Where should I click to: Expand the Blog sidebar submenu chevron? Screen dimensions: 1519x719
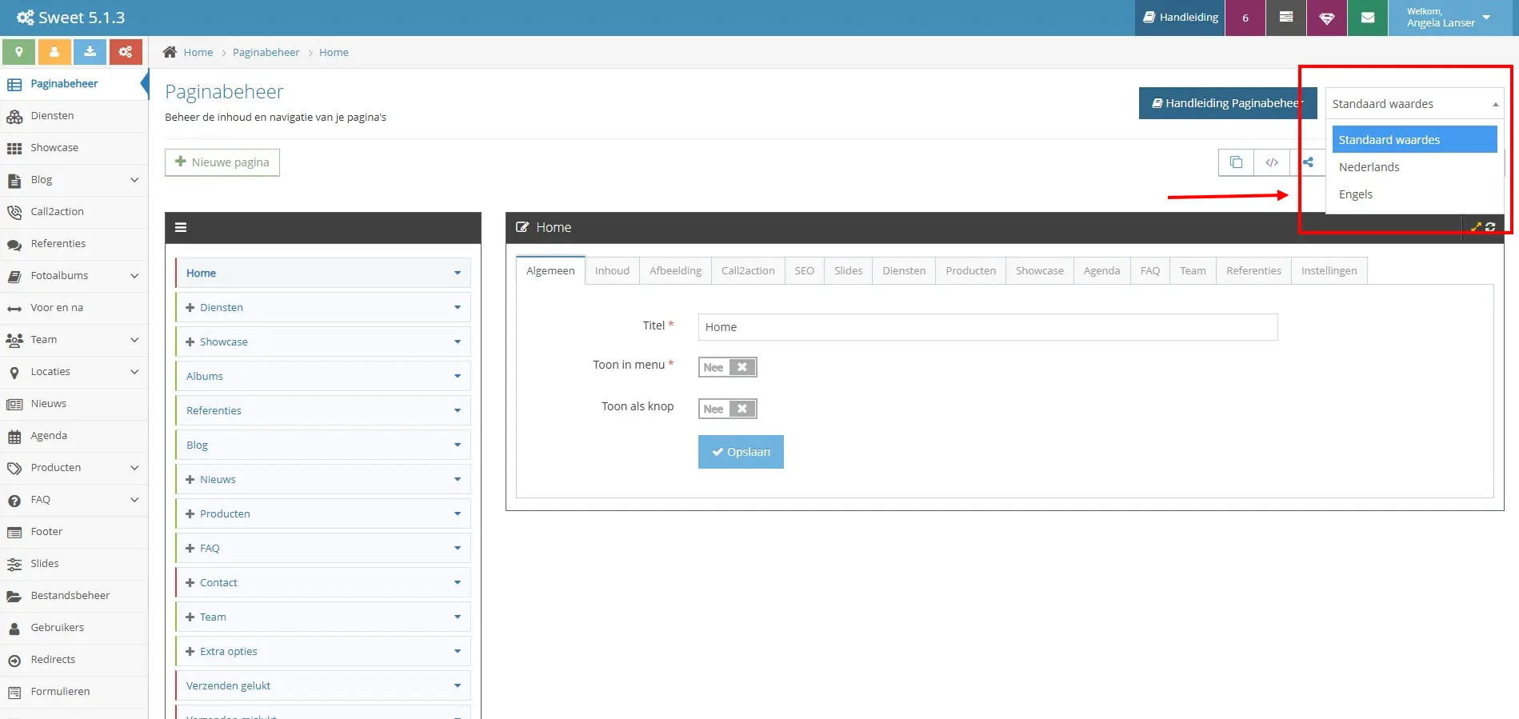[x=134, y=180]
